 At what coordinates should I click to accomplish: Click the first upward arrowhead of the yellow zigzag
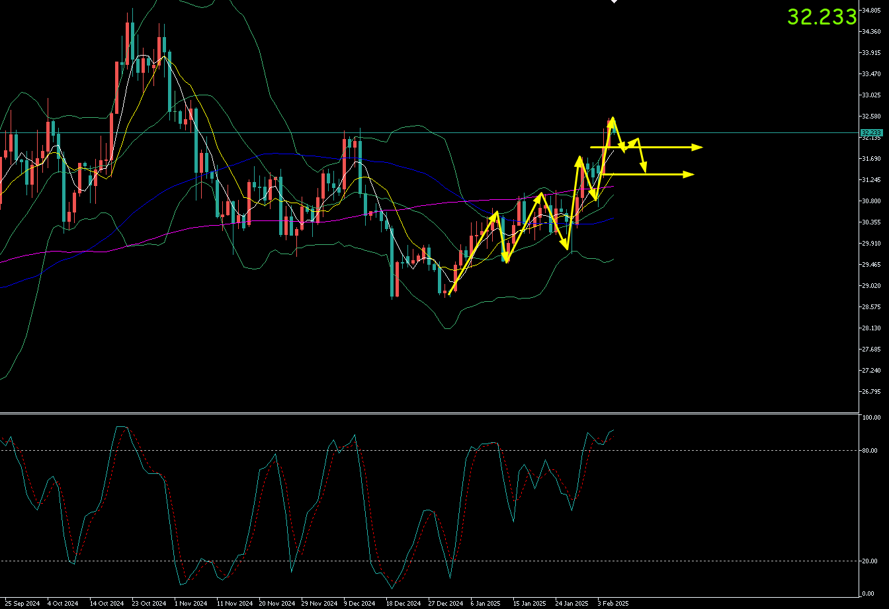pyautogui.click(x=495, y=215)
